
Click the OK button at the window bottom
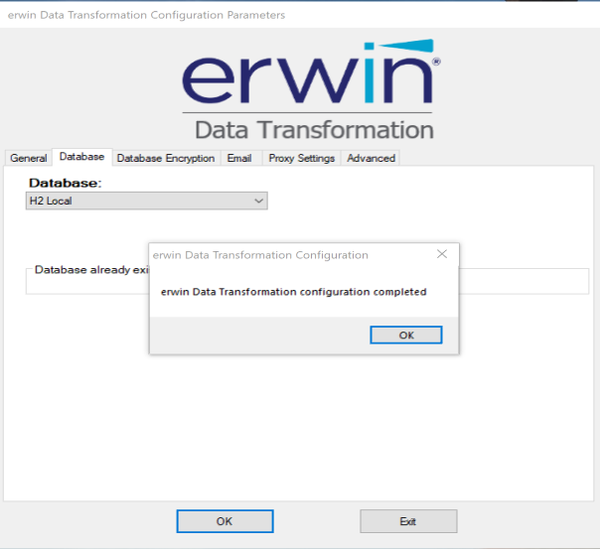(225, 521)
